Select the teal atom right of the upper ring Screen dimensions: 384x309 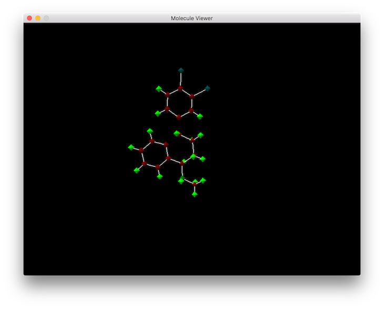(x=207, y=88)
